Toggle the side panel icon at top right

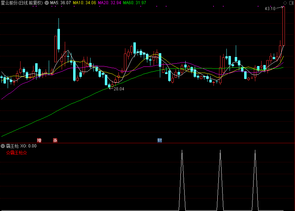coord(292,3)
